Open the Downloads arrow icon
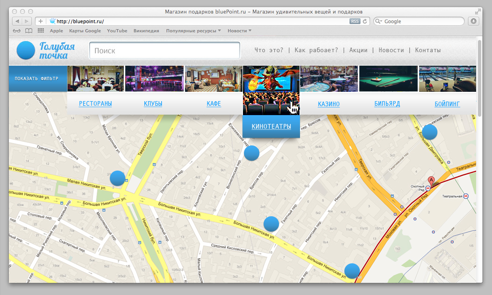Viewport: 492px width, 295px height. pyautogui.click(x=473, y=21)
